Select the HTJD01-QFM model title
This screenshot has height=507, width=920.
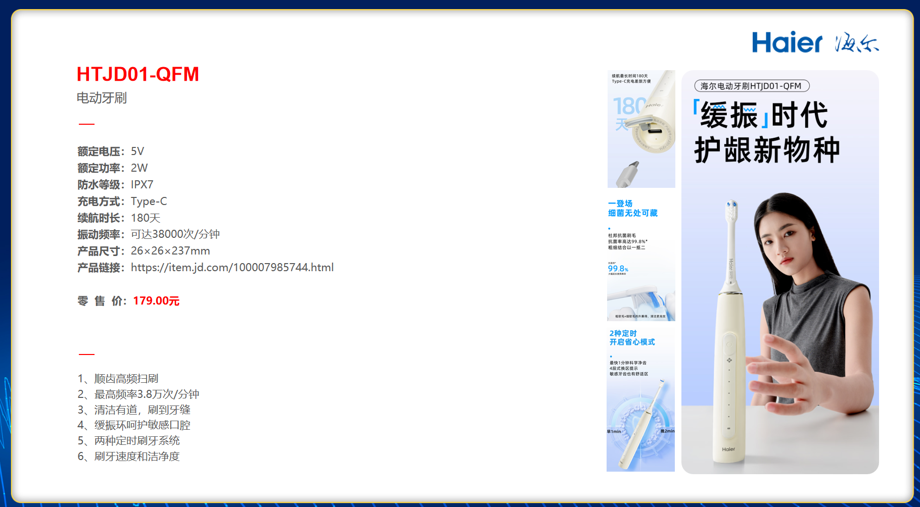click(x=137, y=74)
